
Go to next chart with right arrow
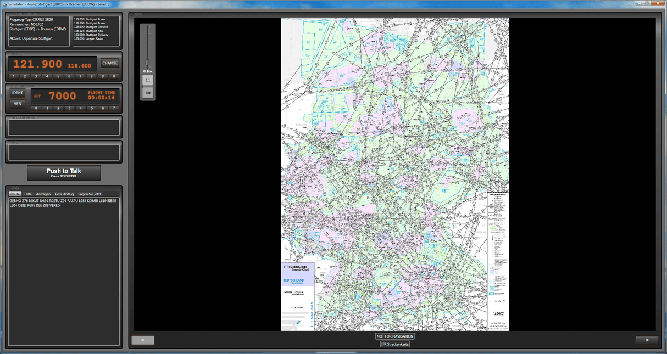click(647, 340)
